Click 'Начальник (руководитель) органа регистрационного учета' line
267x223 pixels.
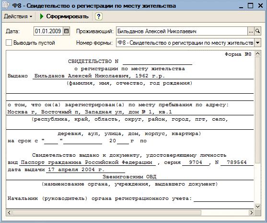pos(100,198)
